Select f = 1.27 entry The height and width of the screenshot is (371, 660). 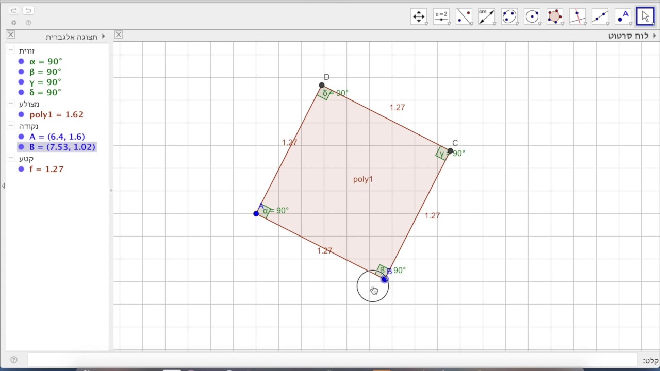46,169
